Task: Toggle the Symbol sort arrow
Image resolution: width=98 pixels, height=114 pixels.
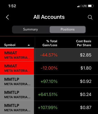Action: tap(29, 45)
